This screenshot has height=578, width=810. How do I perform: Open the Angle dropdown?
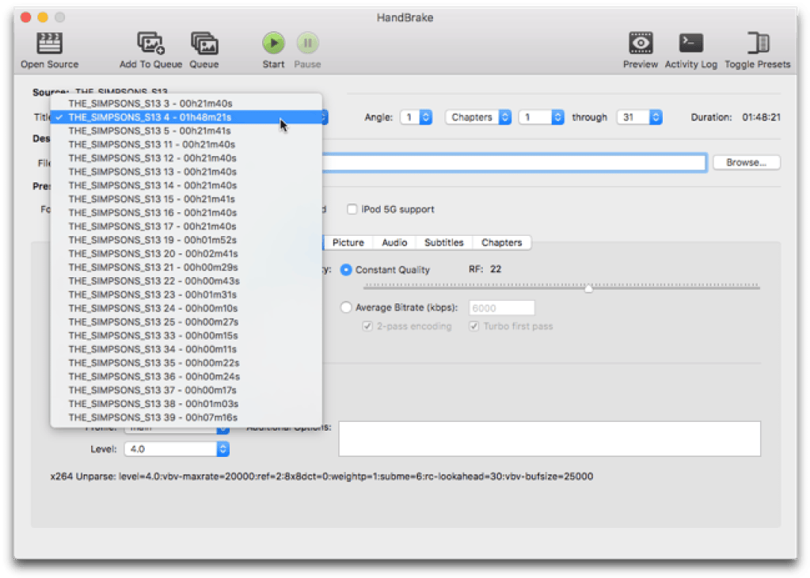pyautogui.click(x=416, y=117)
